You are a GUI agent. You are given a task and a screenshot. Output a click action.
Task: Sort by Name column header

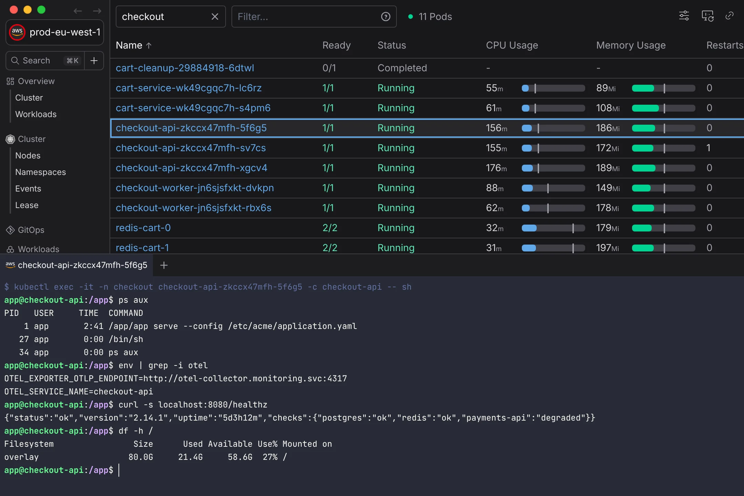(x=134, y=45)
